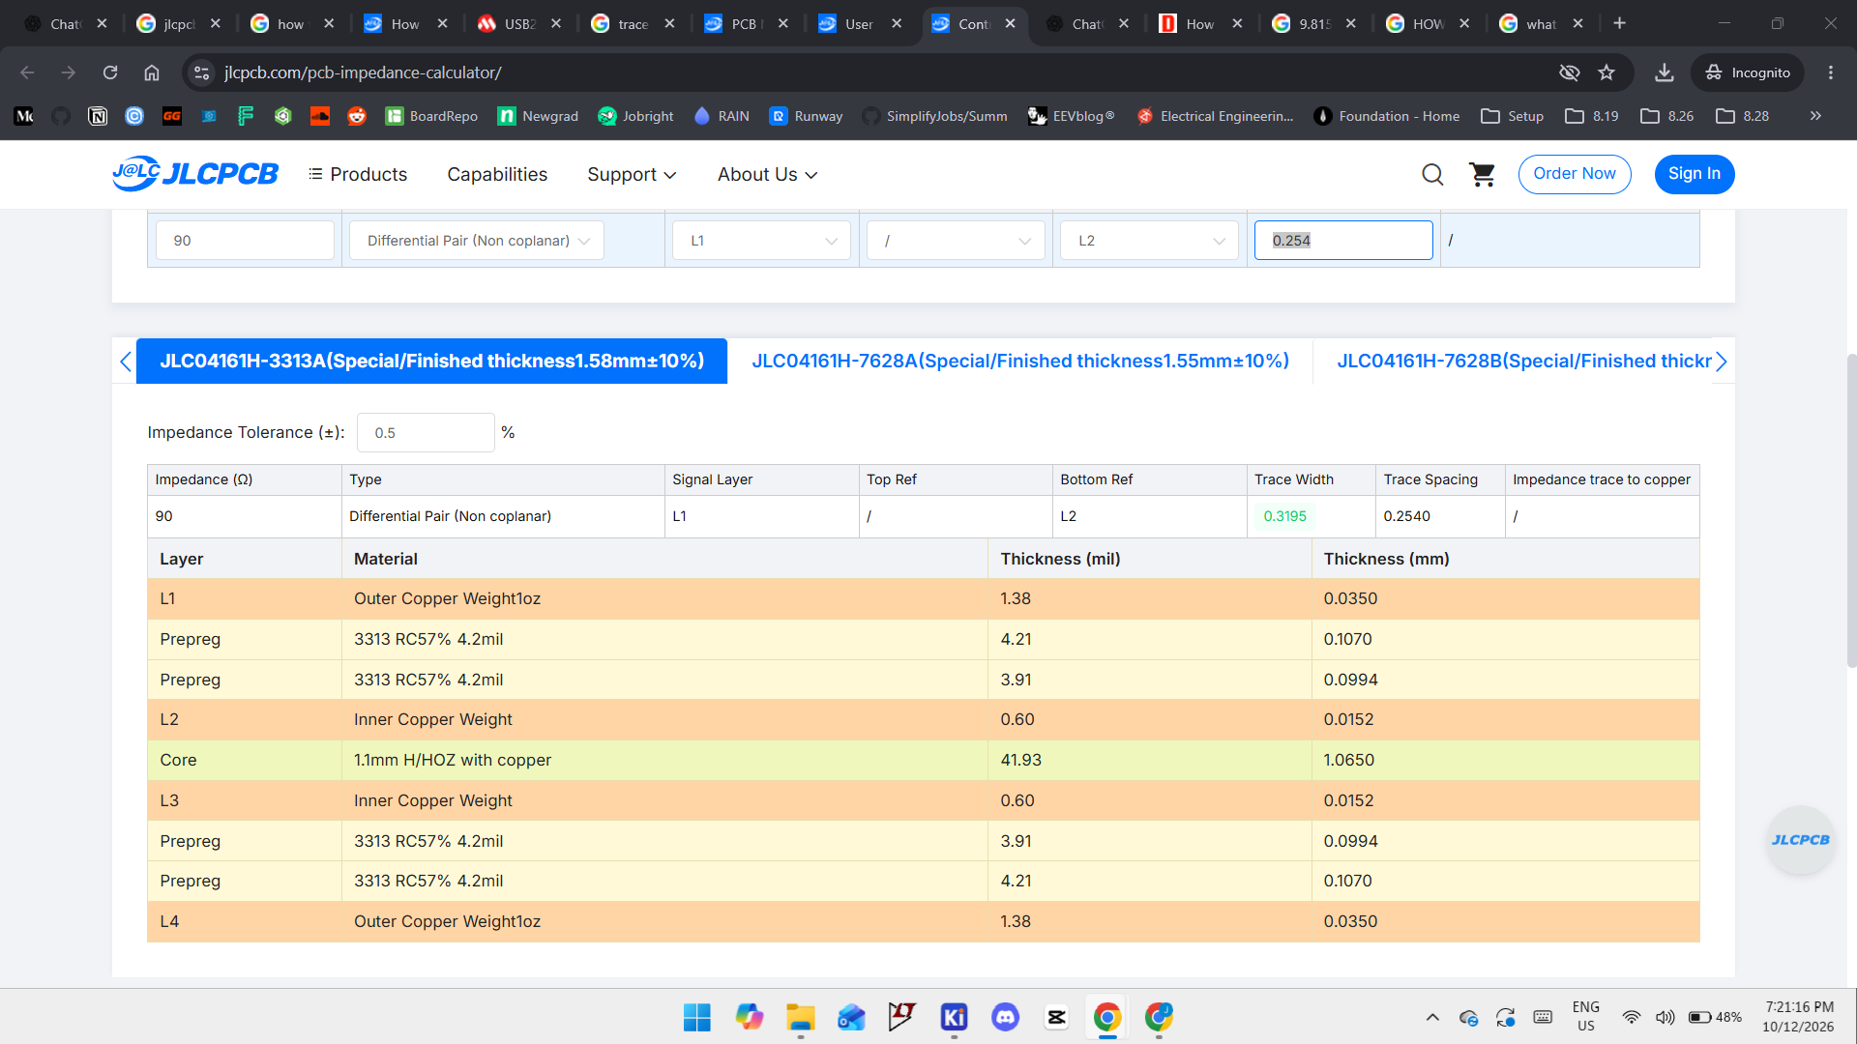Screen dimensions: 1857x1044
Task: Click the Wi-Fi tray icon
Action: point(1631,1017)
